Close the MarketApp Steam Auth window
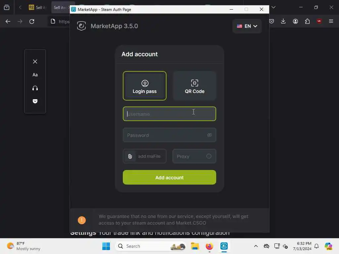This screenshot has height=254, width=339. pyautogui.click(x=262, y=10)
